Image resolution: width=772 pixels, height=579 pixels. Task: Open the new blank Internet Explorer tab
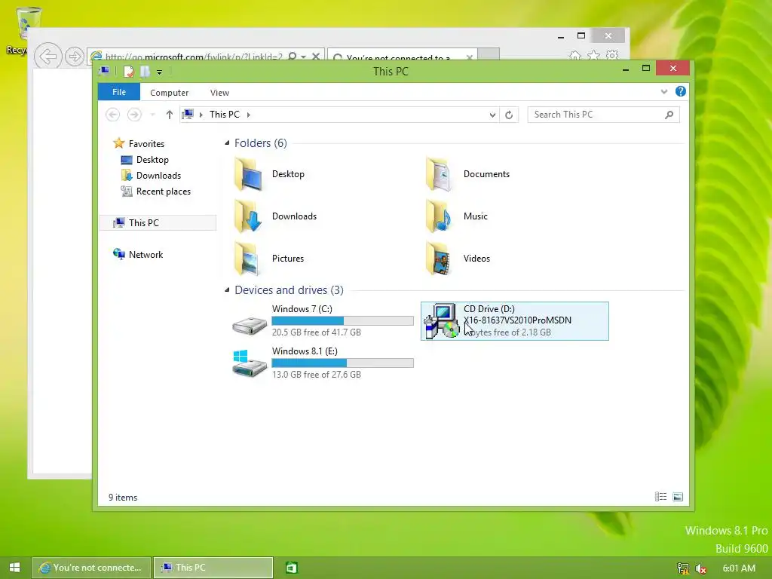[x=489, y=54]
